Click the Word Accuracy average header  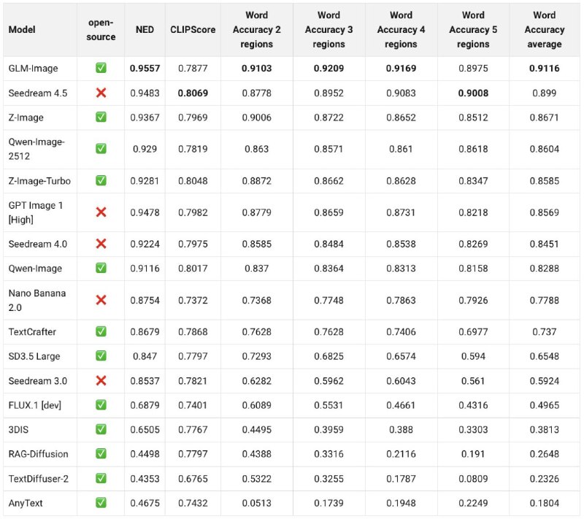tap(544, 30)
